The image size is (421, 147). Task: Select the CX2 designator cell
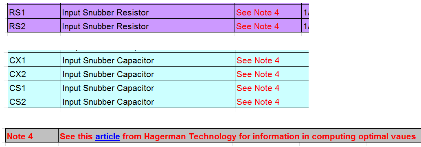point(34,73)
